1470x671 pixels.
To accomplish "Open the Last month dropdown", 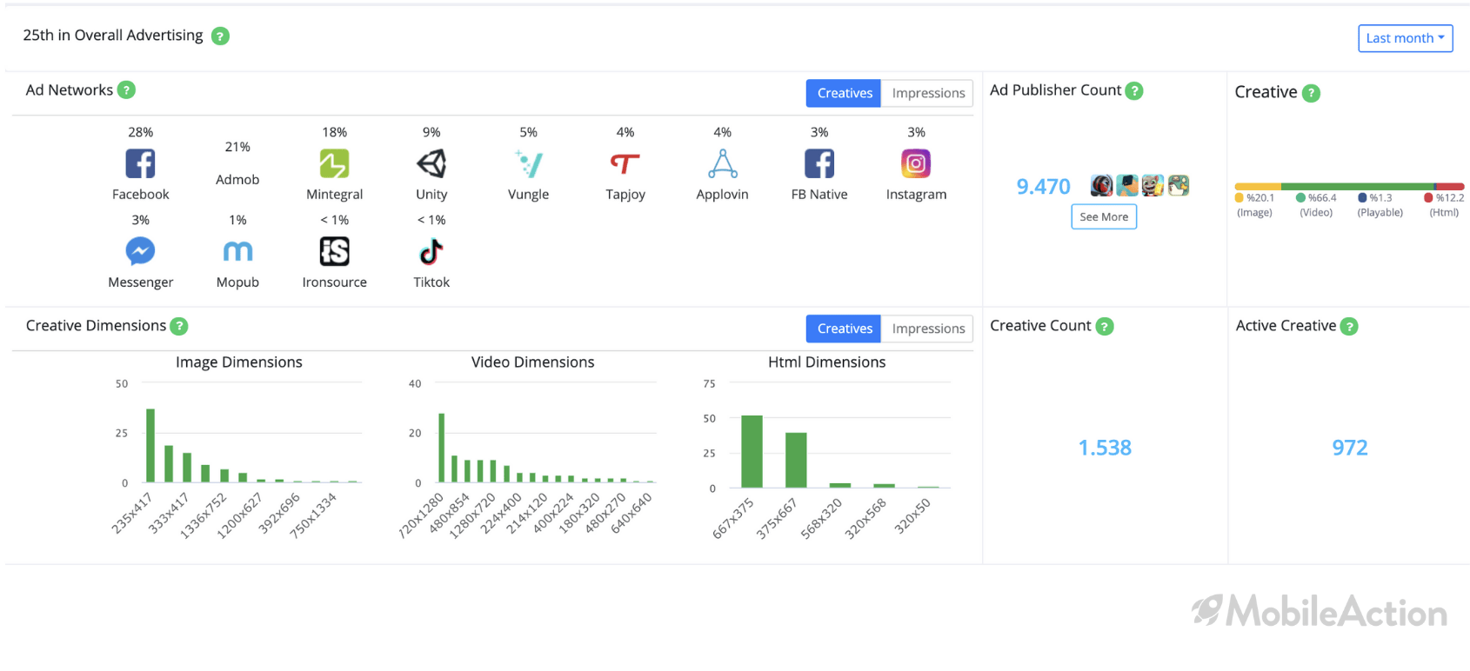I will [x=1406, y=38].
